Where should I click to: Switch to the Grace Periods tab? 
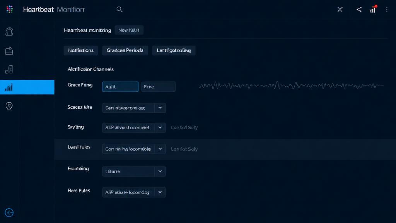(x=125, y=50)
